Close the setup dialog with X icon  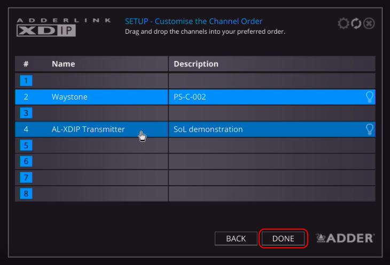click(x=369, y=24)
